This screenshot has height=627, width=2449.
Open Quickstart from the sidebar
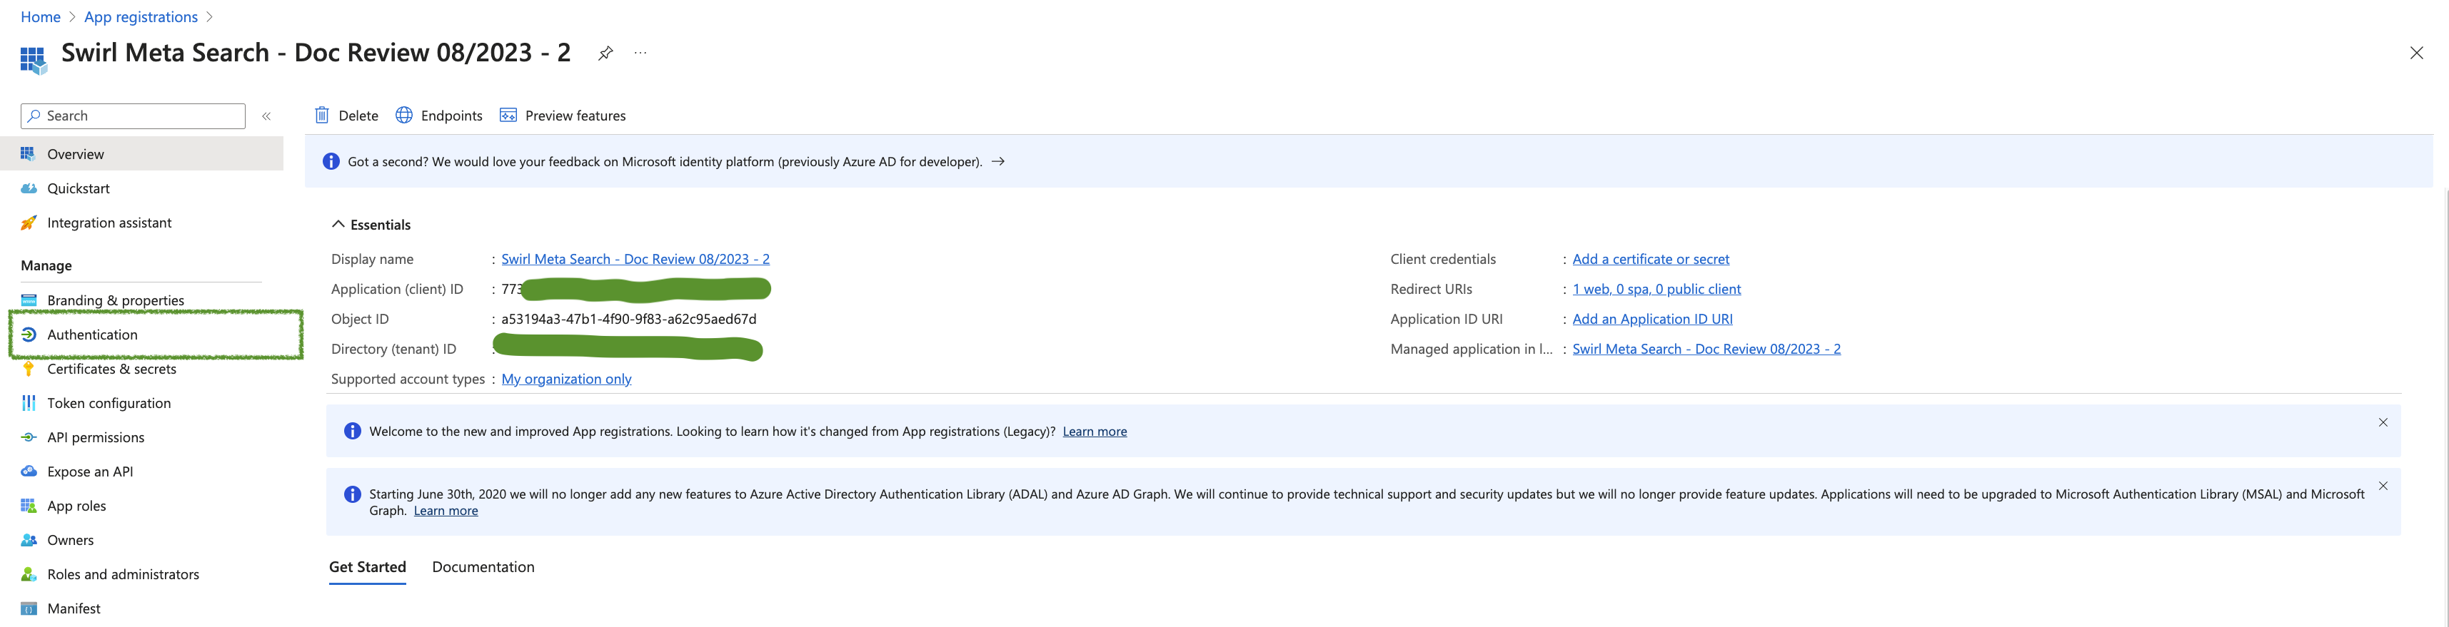click(78, 188)
